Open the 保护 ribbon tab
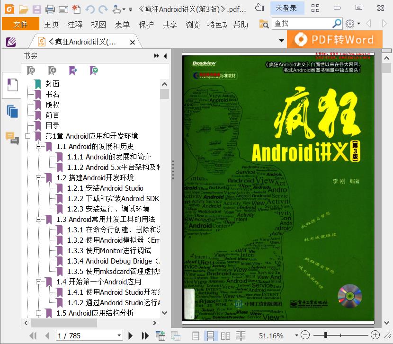Screen dimensions: 393x344 [x=146, y=25]
